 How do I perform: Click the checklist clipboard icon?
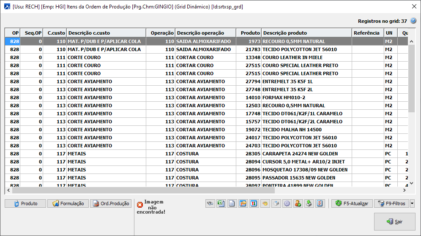coord(320,203)
